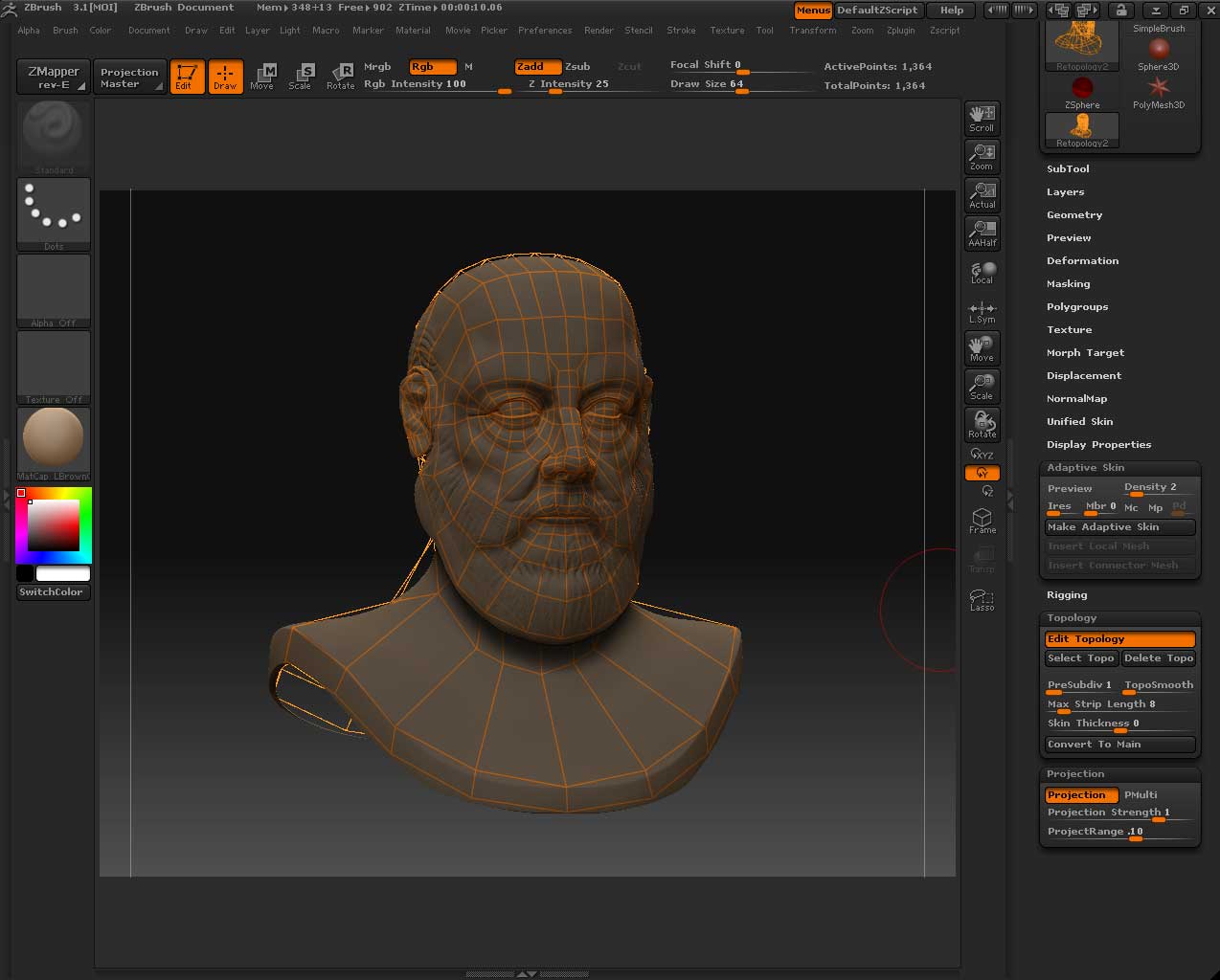Click the L.Sym local symmetry icon
The height and width of the screenshot is (980, 1220).
[982, 310]
